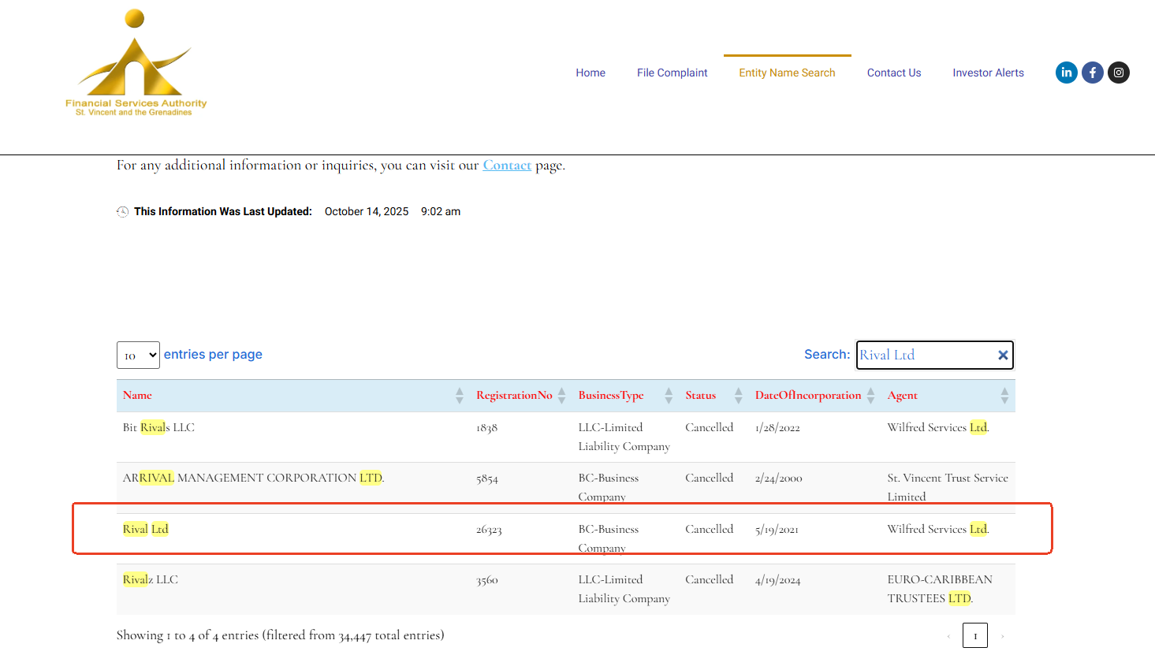
Task: Sort table by Name column arrows
Action: (459, 396)
